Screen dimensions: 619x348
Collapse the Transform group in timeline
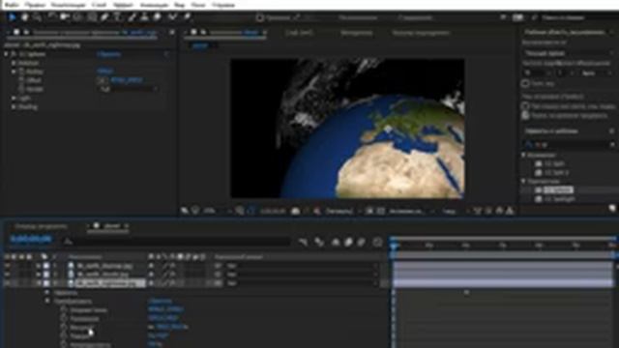click(x=47, y=301)
